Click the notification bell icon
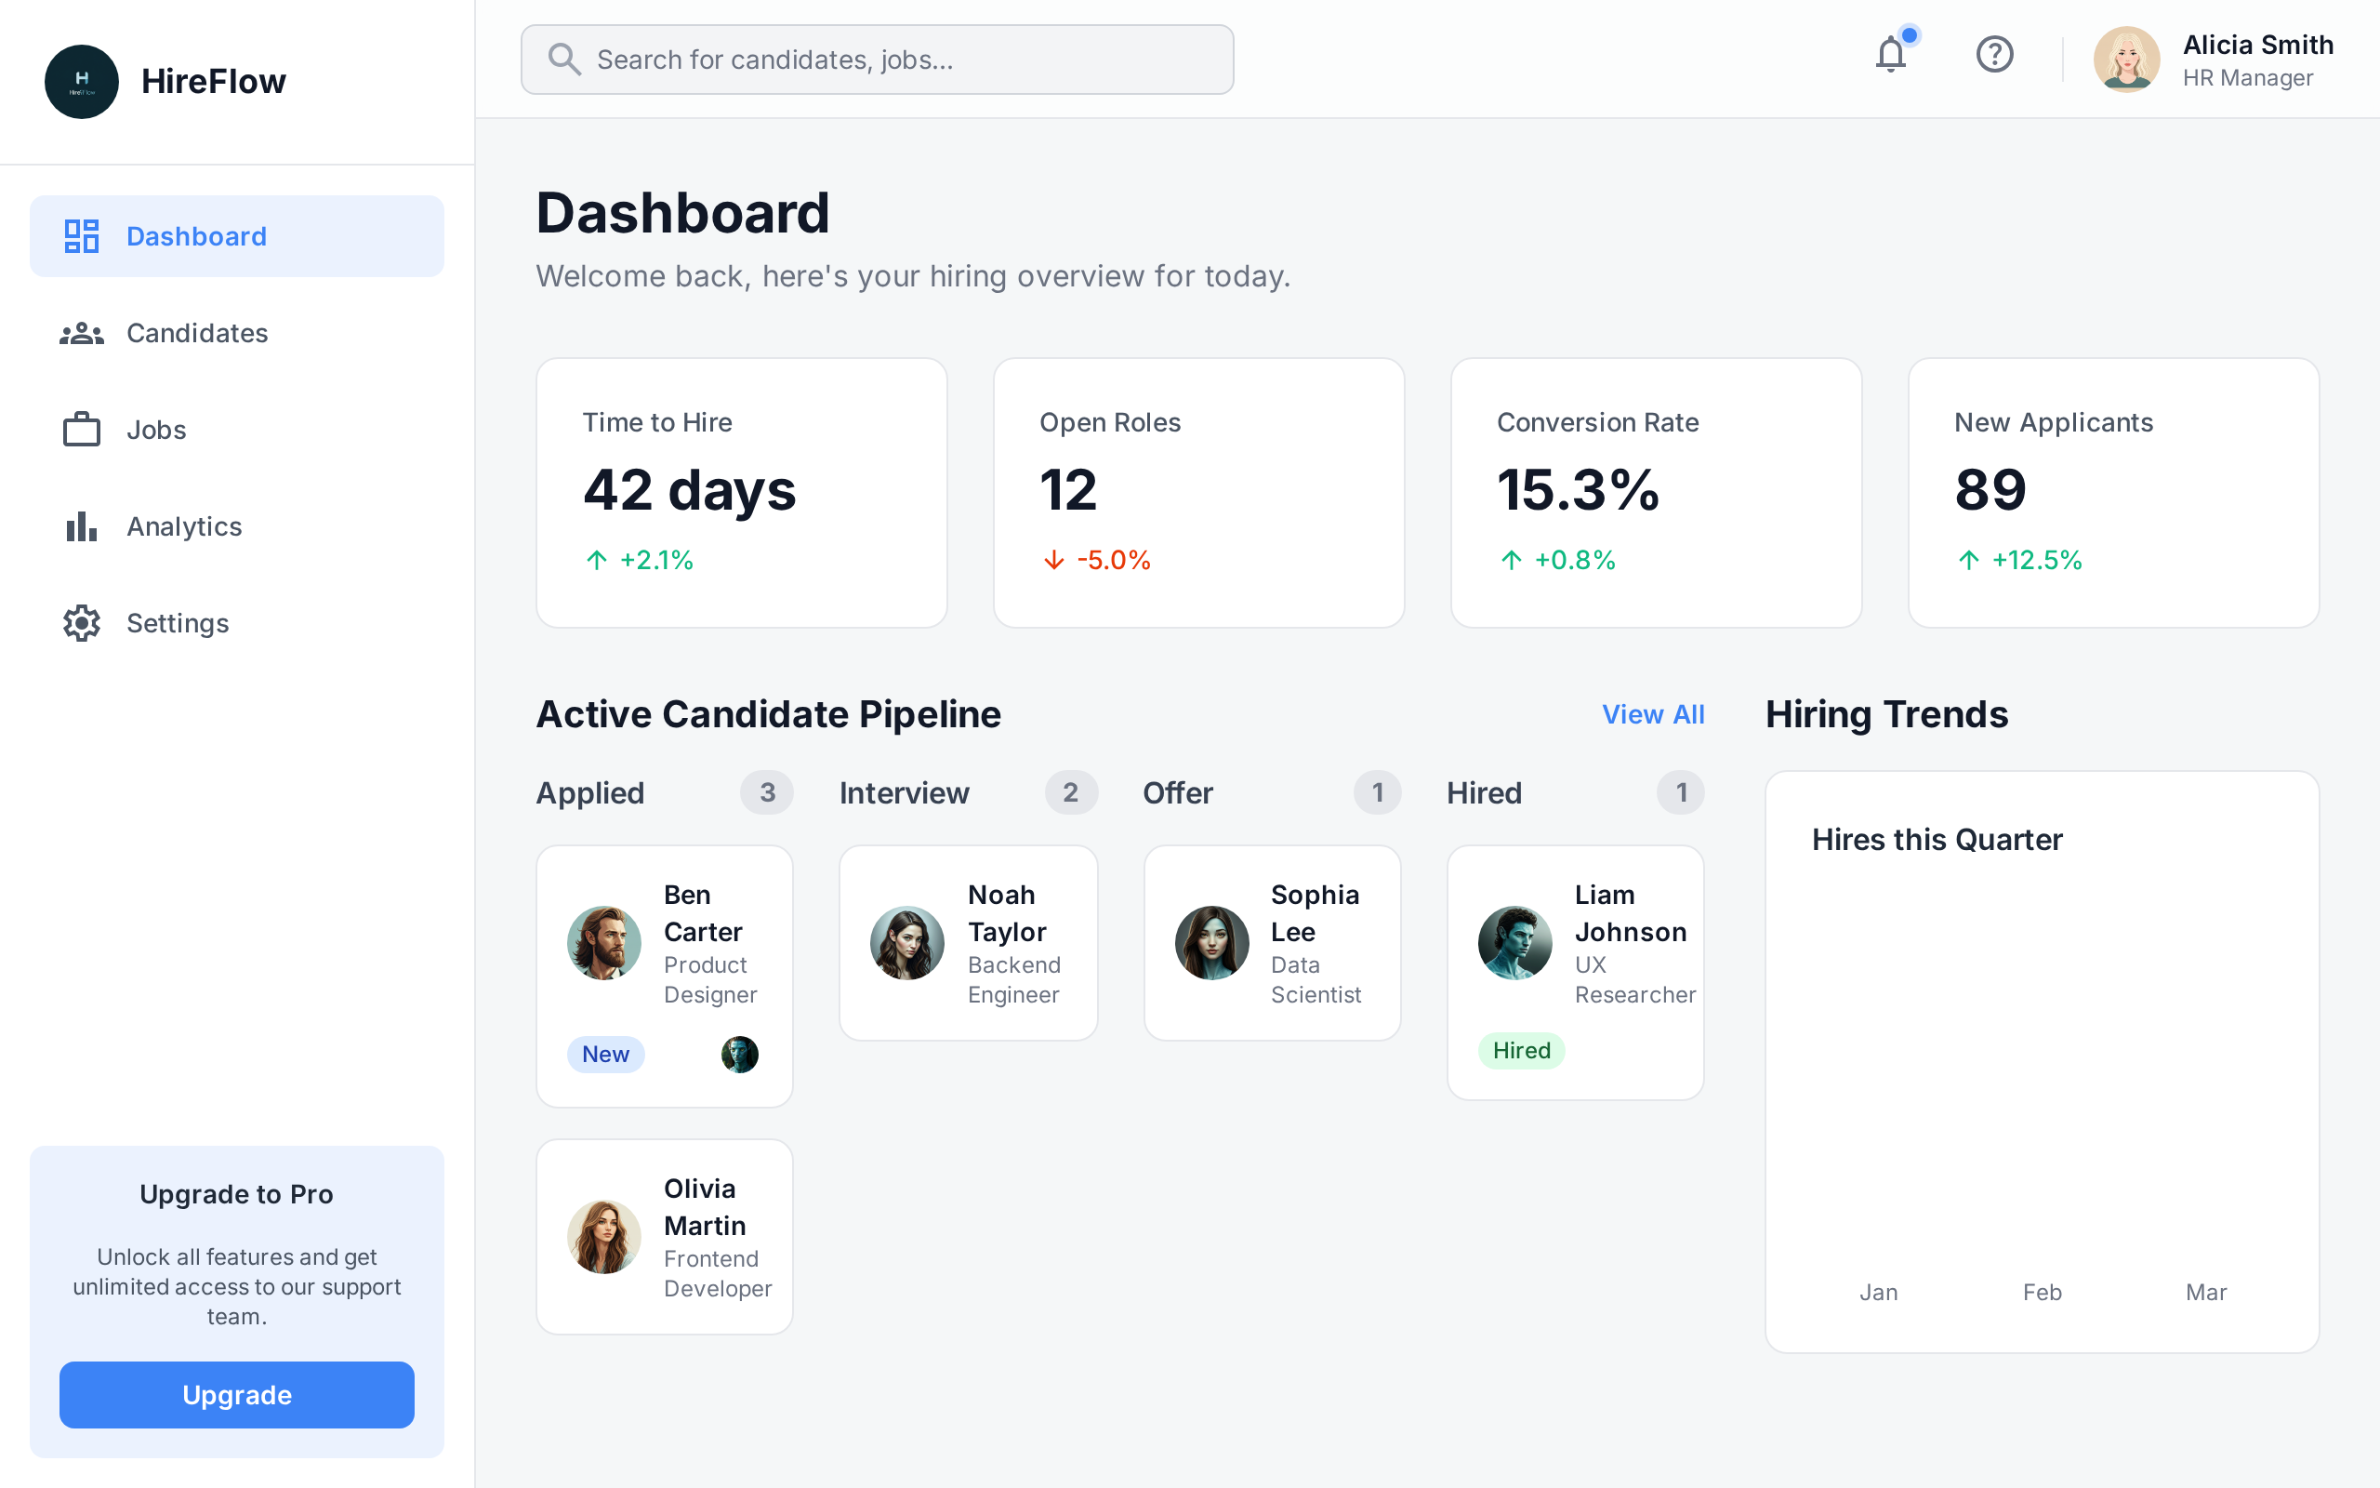2380x1488 pixels. (1890, 55)
